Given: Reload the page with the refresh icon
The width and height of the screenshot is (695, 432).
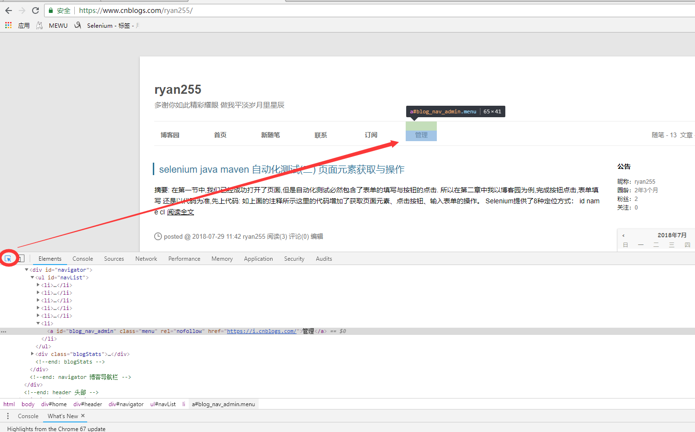Looking at the screenshot, I should pyautogui.click(x=35, y=11).
